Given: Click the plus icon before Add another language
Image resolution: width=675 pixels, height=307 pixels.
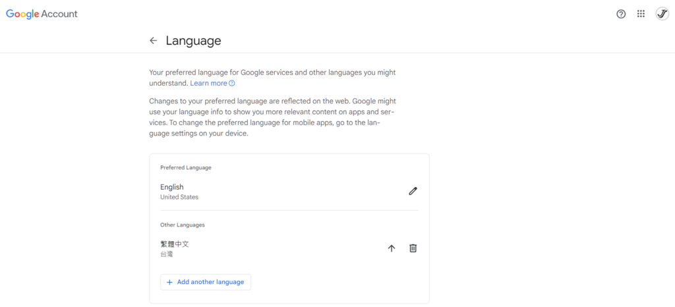Looking at the screenshot, I should click(169, 282).
